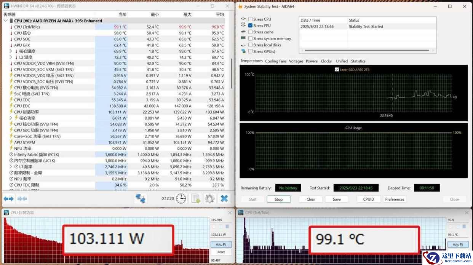This screenshot has width=473, height=265.
Task: Click the disk icon beside Stress local disks
Action: coord(243,45)
